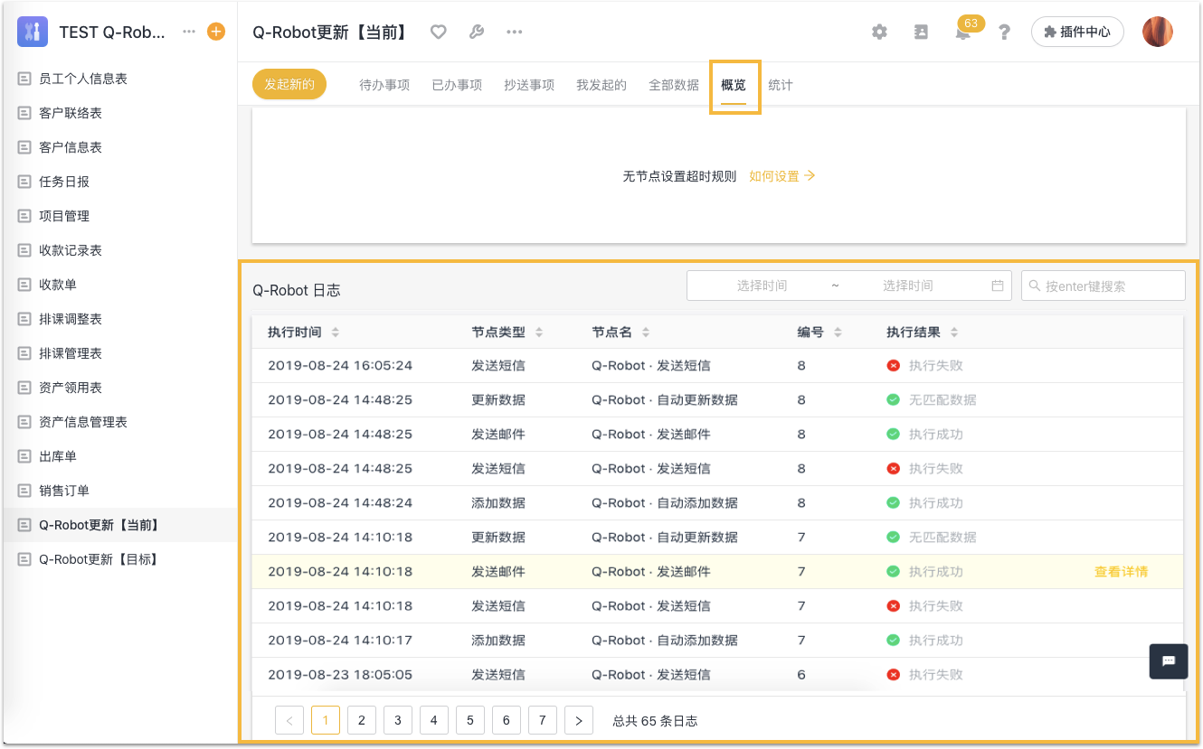Open the chat support bubble icon

click(x=1168, y=660)
